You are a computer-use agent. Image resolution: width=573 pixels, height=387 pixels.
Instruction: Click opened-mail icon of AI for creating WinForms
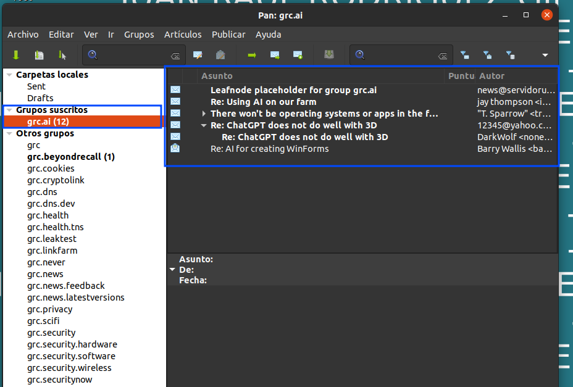tap(175, 148)
